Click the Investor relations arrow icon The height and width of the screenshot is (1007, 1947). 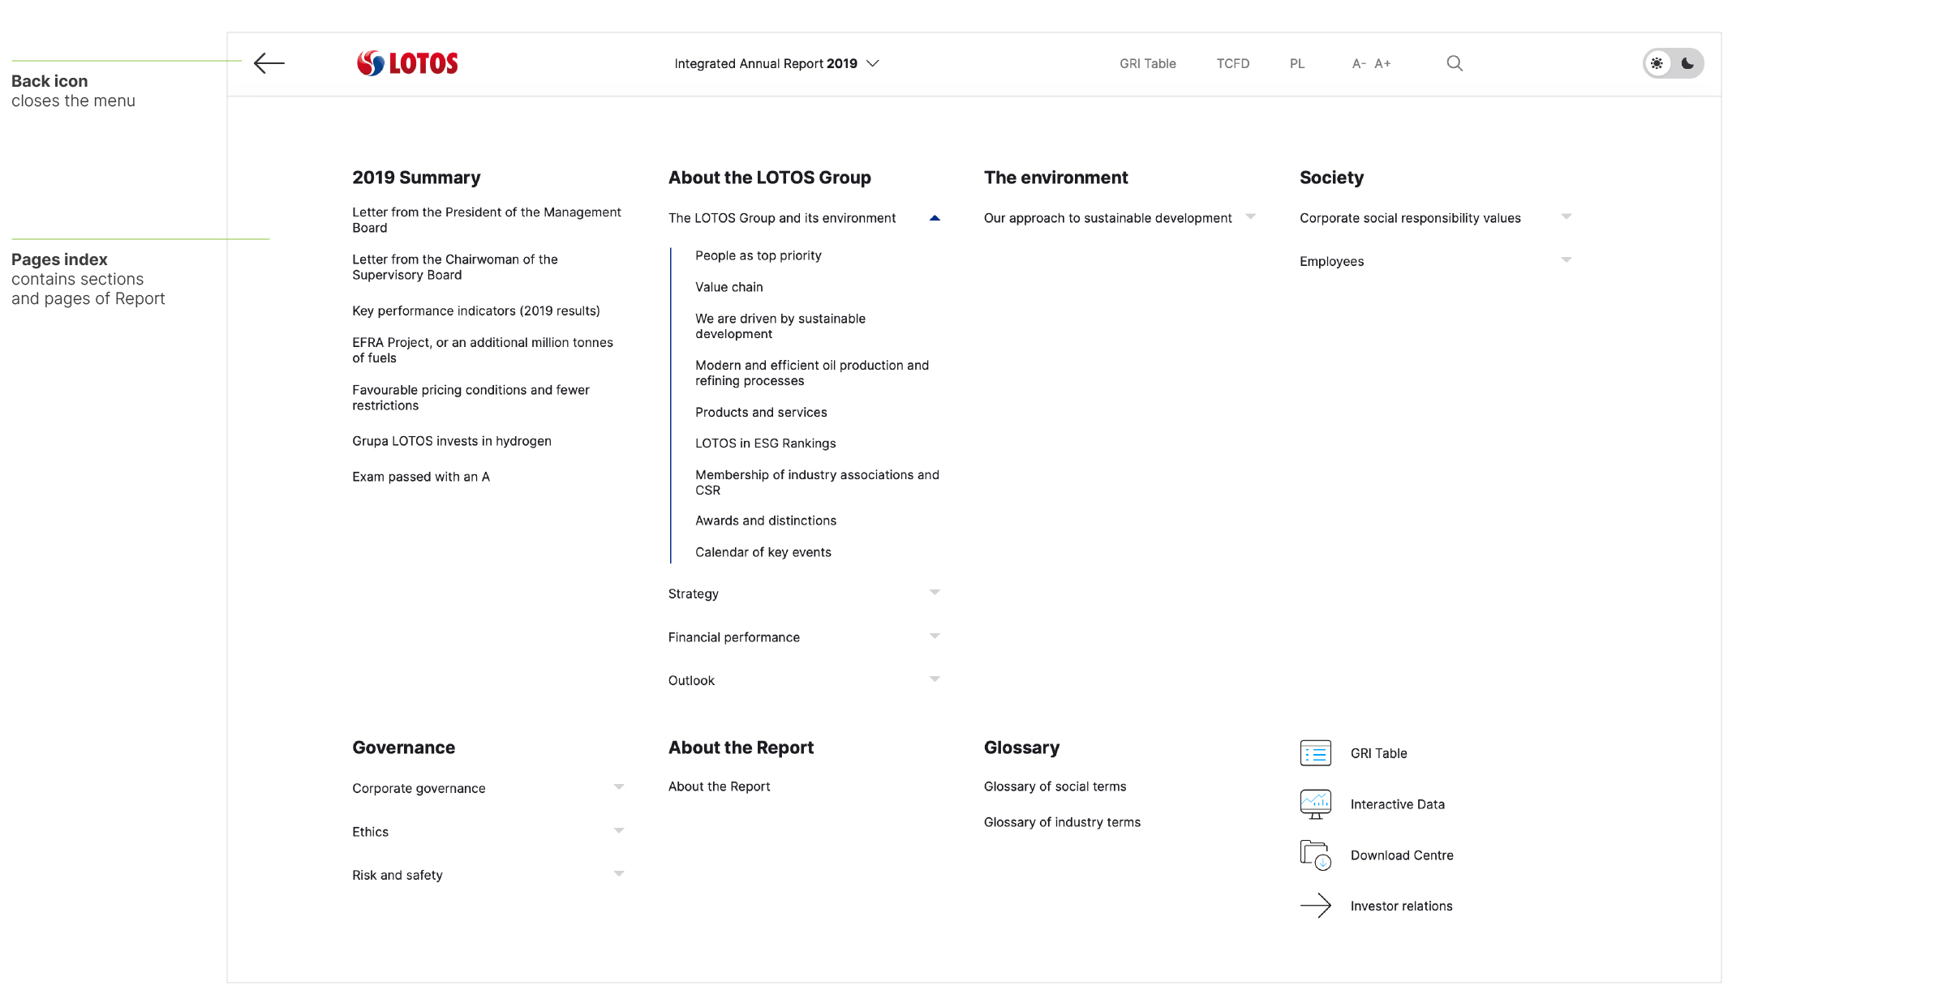(1316, 906)
